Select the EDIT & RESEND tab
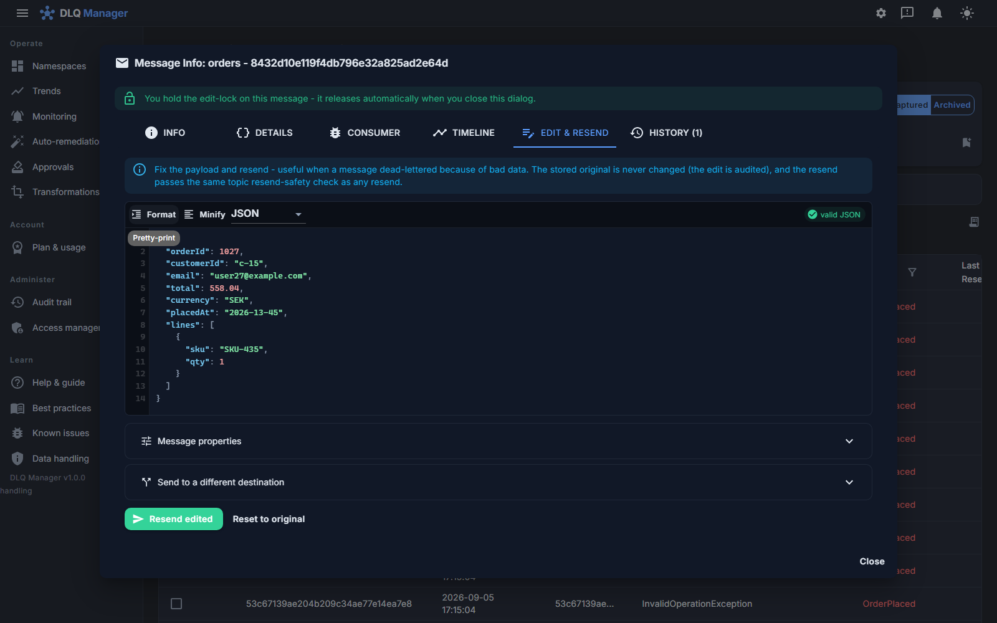The image size is (997, 623). tap(565, 133)
